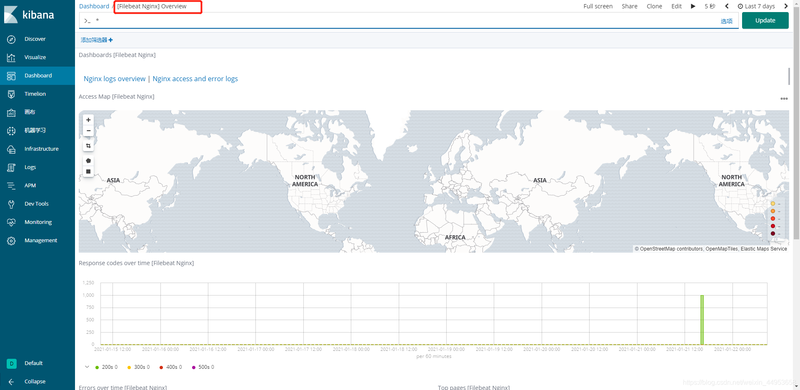Open refresh interval 5 秒 setting

coord(710,6)
